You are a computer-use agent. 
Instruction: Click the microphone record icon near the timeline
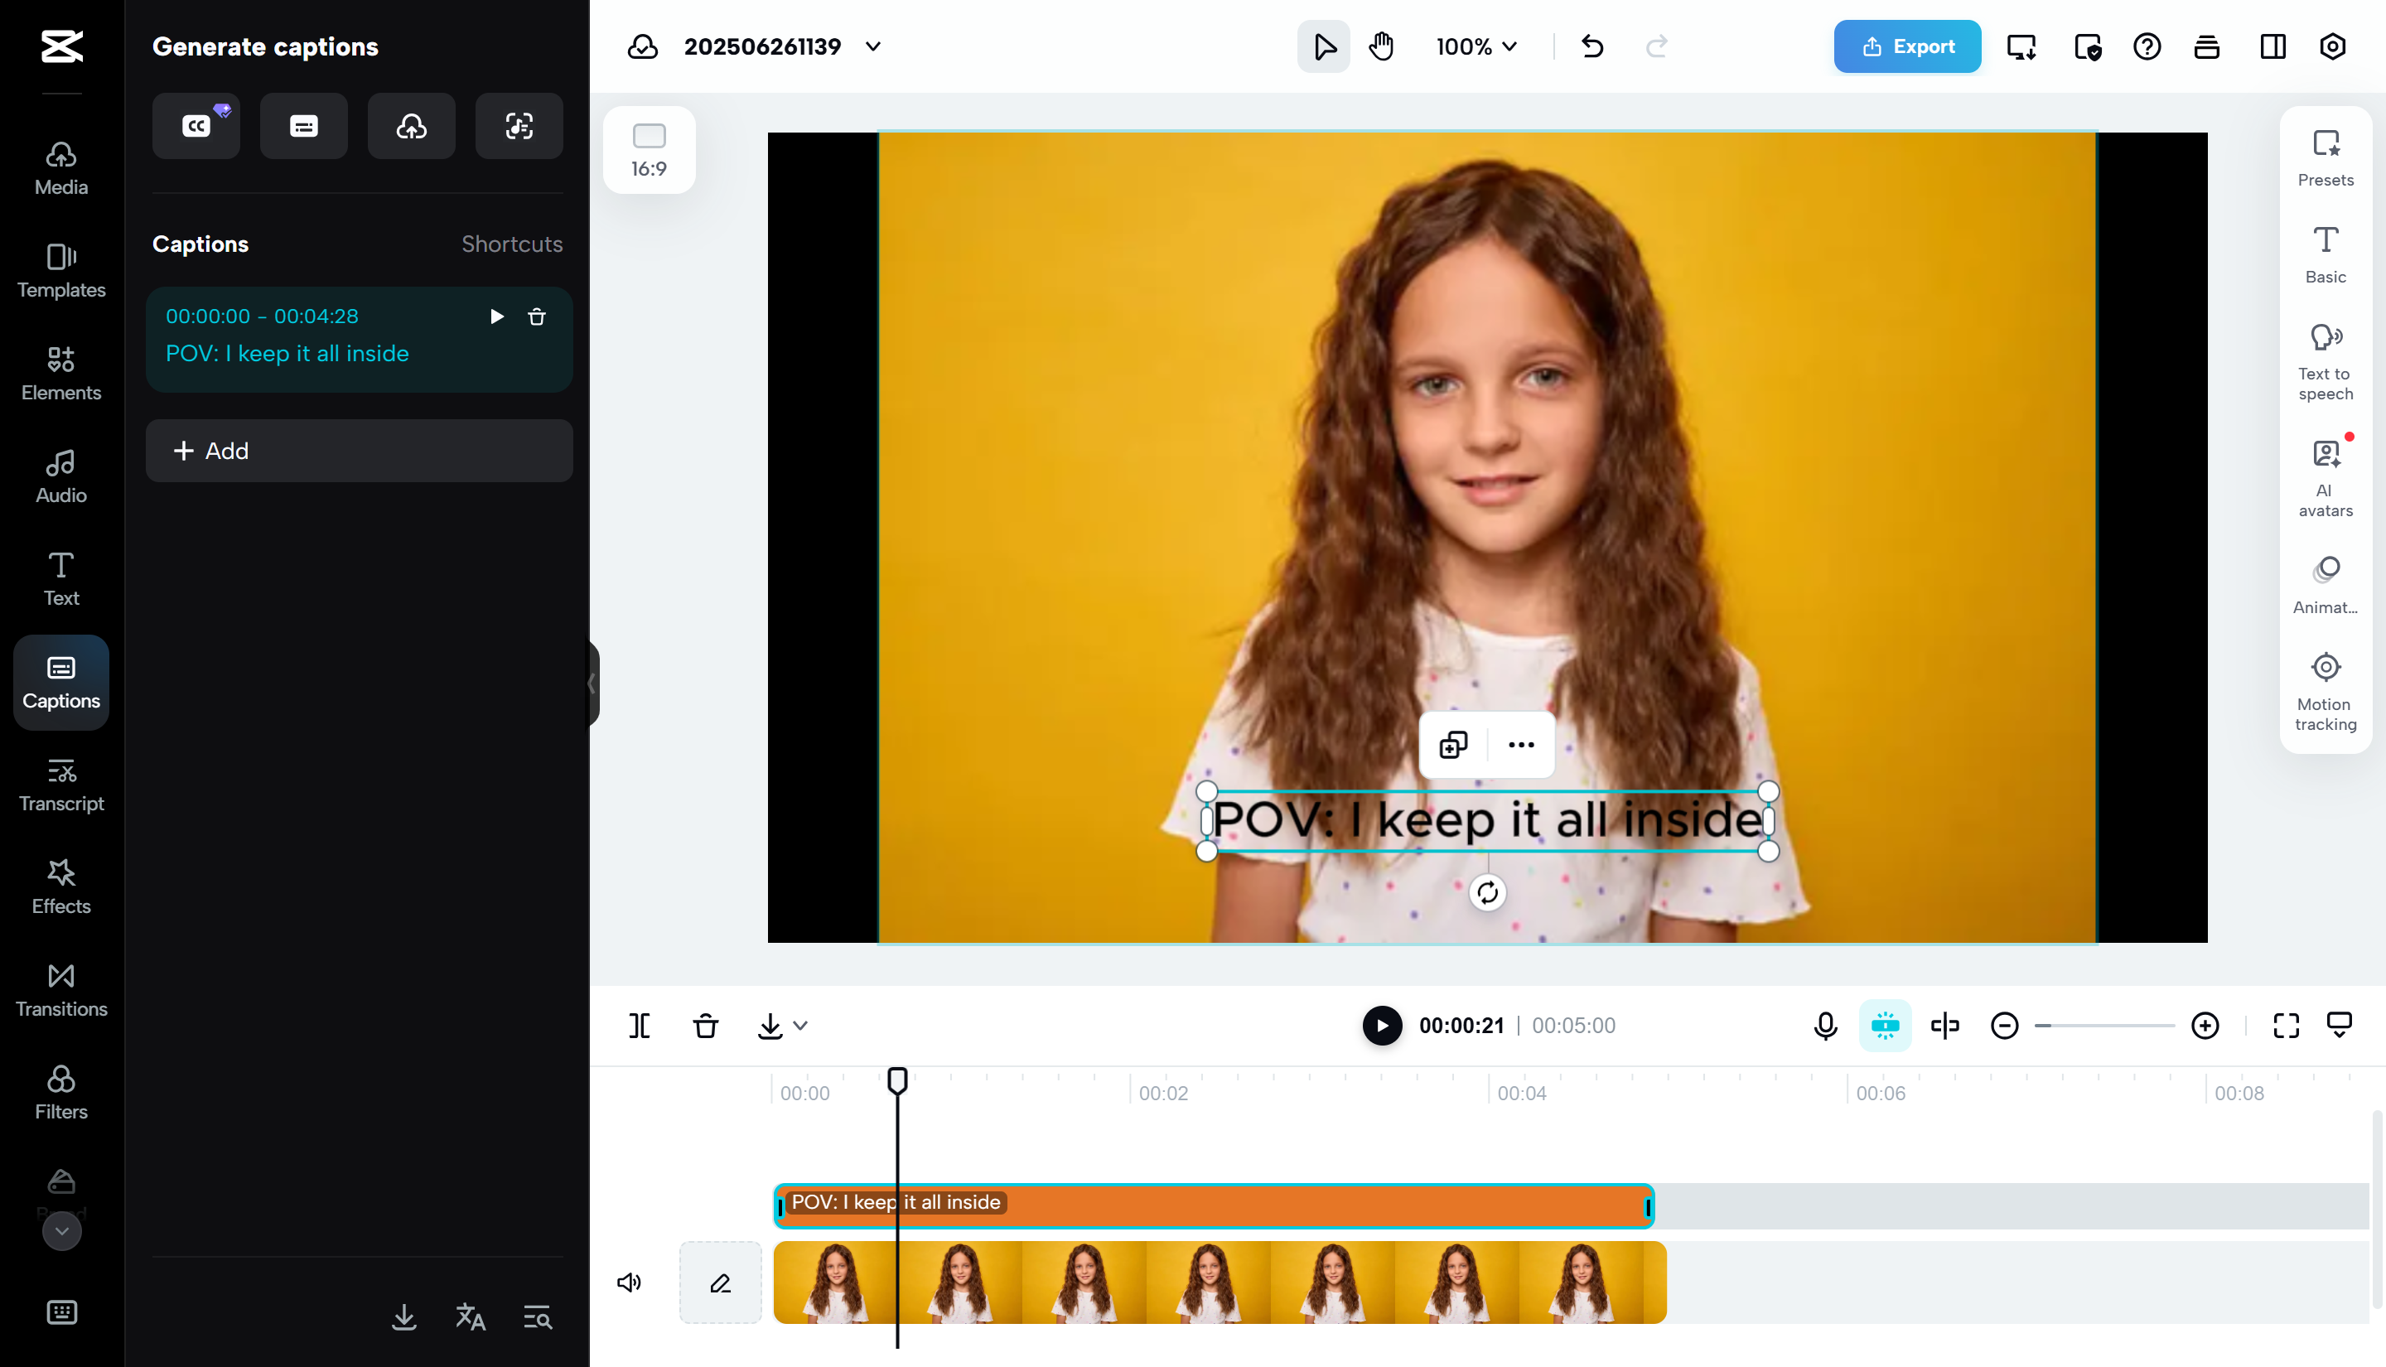tap(1823, 1026)
